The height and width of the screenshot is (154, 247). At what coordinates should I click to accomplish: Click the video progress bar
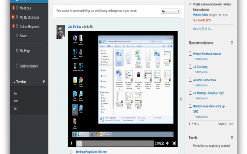point(115,143)
